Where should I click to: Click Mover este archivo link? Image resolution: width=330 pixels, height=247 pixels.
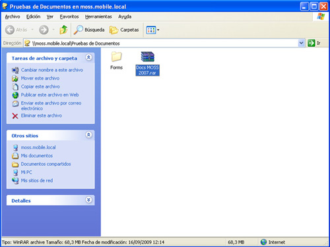point(40,79)
